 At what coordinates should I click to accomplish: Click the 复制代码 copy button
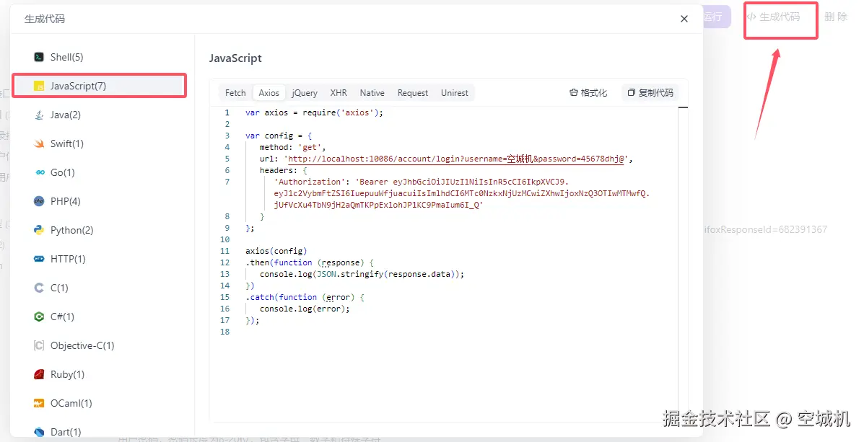coord(648,92)
